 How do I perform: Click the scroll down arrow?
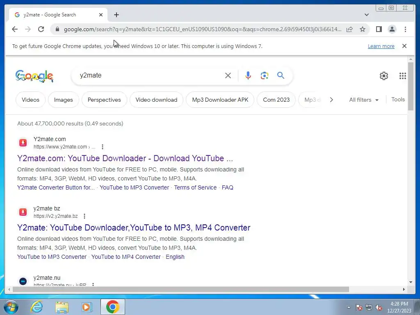click(x=411, y=282)
